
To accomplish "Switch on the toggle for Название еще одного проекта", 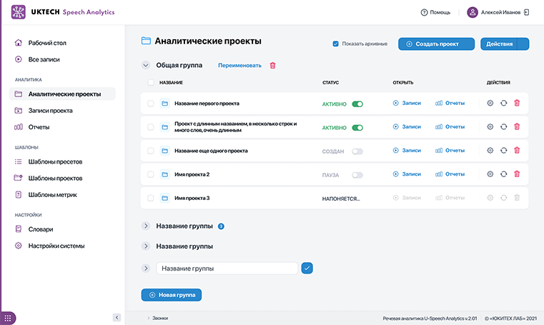I will [x=357, y=151].
